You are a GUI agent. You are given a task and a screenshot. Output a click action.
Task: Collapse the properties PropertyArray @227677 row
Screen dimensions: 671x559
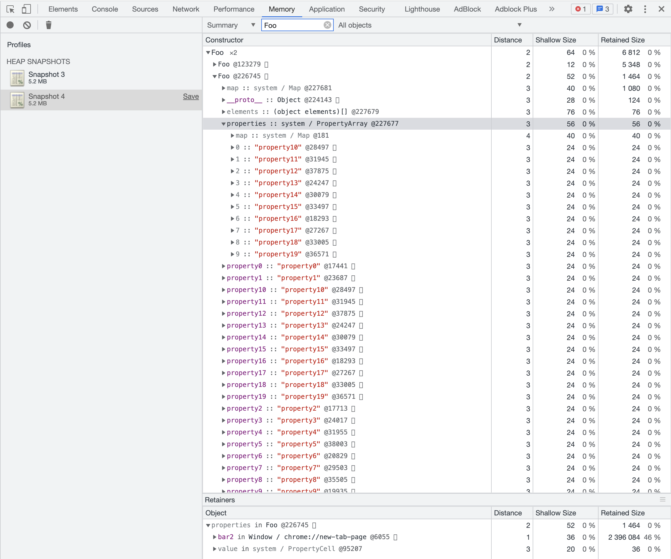[x=223, y=124]
